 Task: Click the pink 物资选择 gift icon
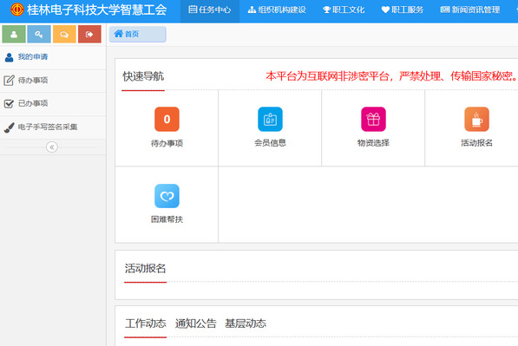pos(373,119)
